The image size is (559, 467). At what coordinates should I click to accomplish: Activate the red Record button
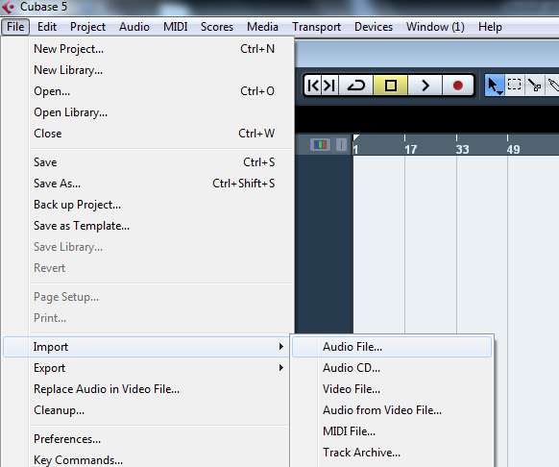(458, 86)
